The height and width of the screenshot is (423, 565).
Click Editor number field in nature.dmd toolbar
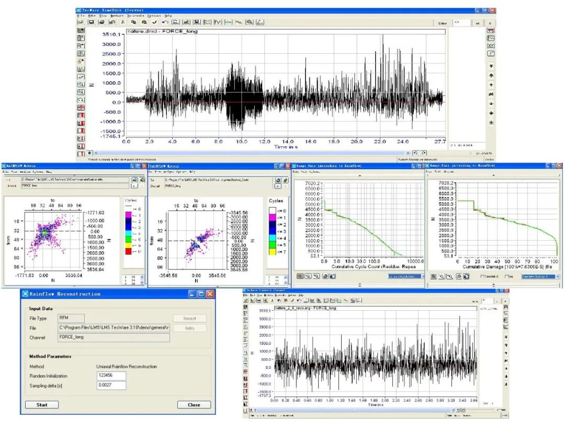462,22
